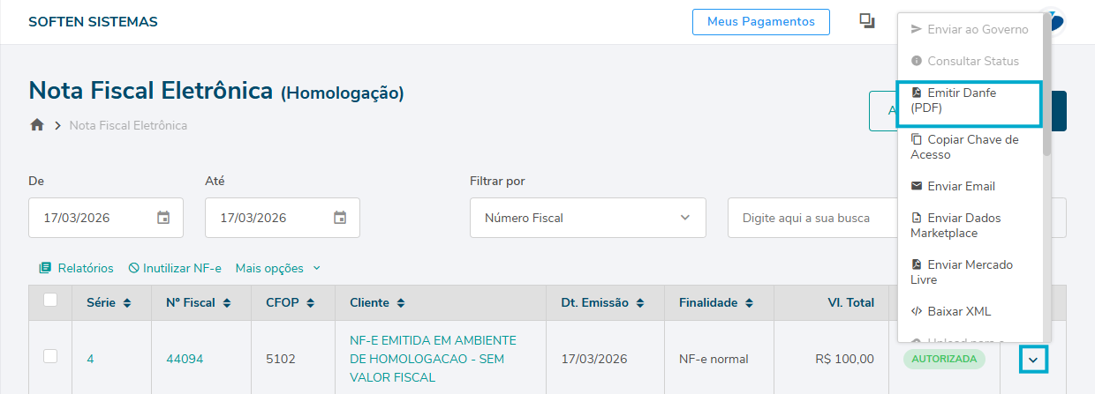Open the calendar icon in De date field
Screen dimensions: 1095x394
pos(163,218)
